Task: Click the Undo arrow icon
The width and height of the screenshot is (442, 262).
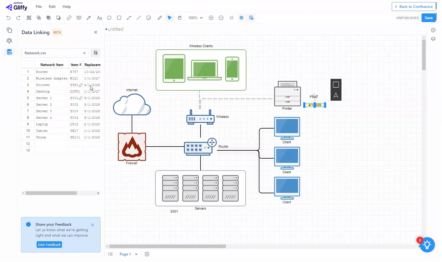Action: (8, 18)
